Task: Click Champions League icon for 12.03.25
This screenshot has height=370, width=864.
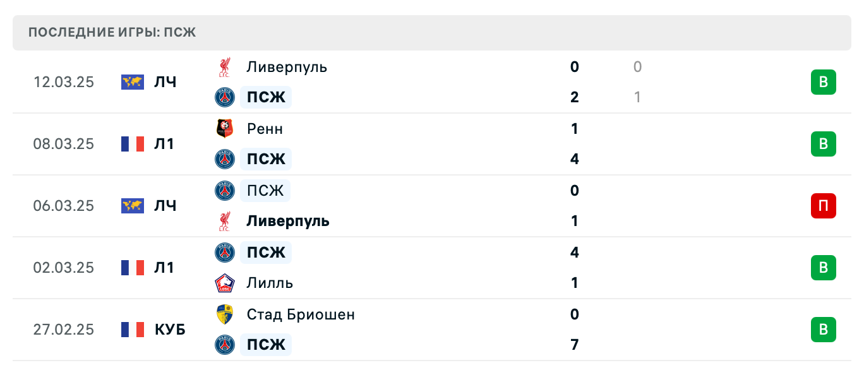Action: click(x=133, y=82)
